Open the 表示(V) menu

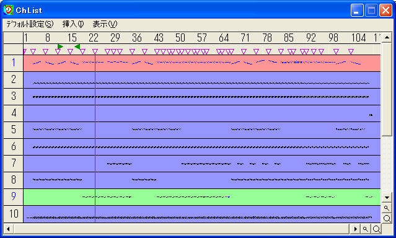click(x=105, y=24)
